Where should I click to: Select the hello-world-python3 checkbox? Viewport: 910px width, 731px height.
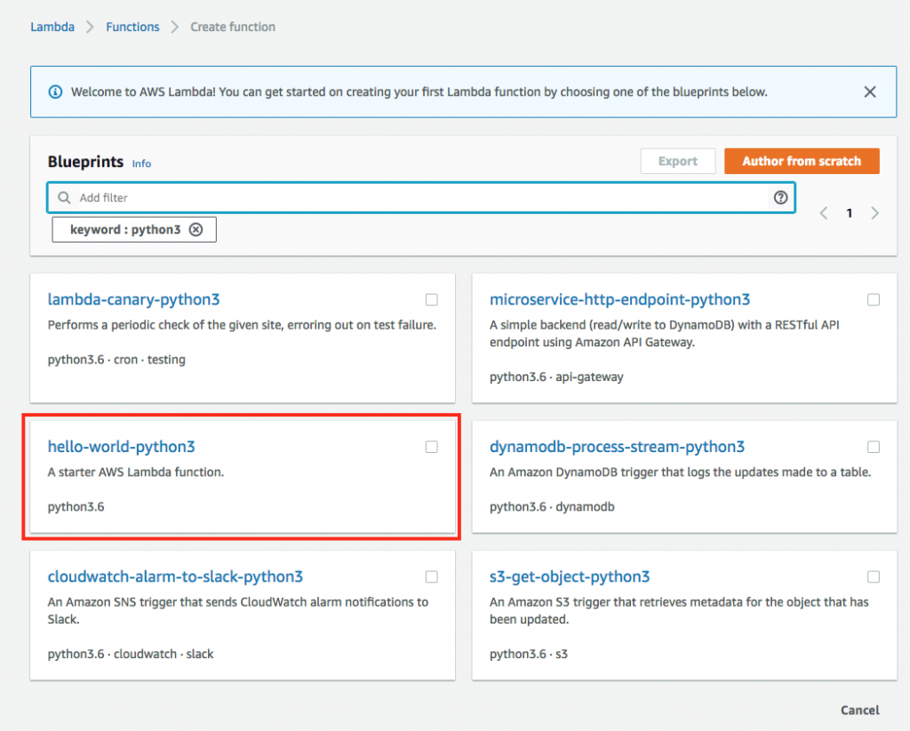click(x=432, y=447)
